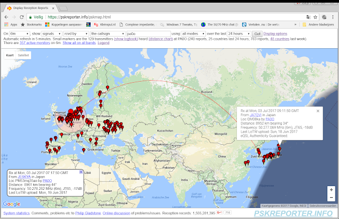Image resolution: width=339 pixels, height=219 pixels.
Task: Open the Display options link
Action: tap(275, 34)
